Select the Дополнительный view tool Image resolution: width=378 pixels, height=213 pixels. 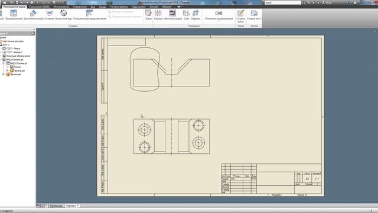(x=34, y=15)
